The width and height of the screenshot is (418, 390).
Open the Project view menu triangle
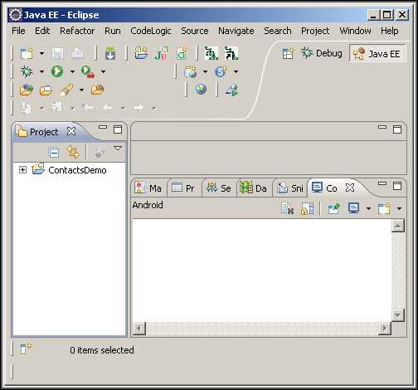point(118,149)
